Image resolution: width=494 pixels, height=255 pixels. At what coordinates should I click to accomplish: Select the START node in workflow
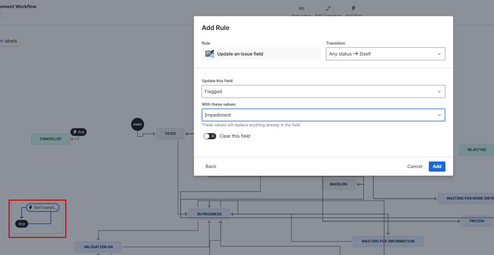tap(138, 124)
